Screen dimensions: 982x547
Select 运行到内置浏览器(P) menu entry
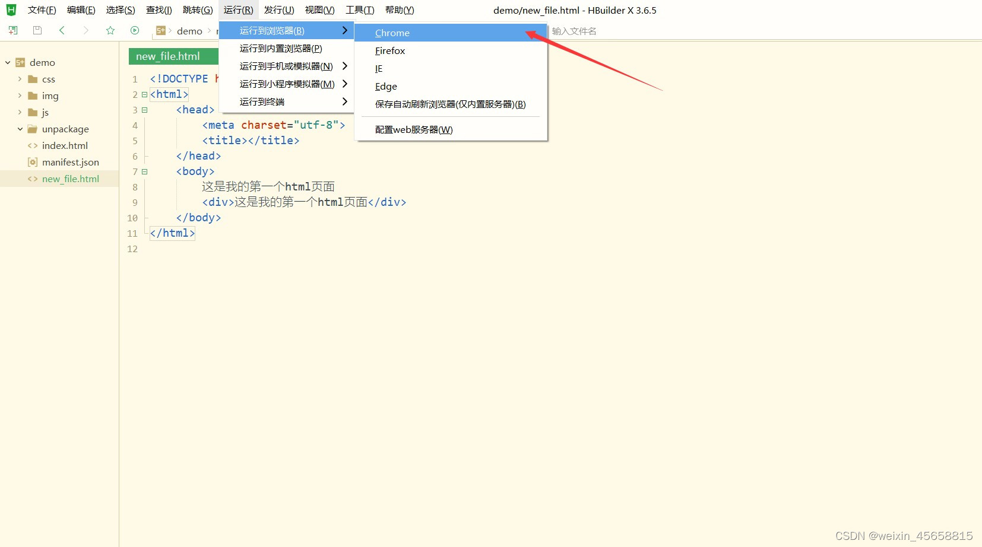287,48
